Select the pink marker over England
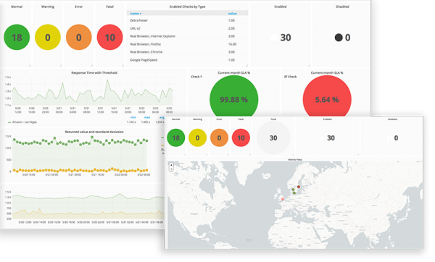 283,199
